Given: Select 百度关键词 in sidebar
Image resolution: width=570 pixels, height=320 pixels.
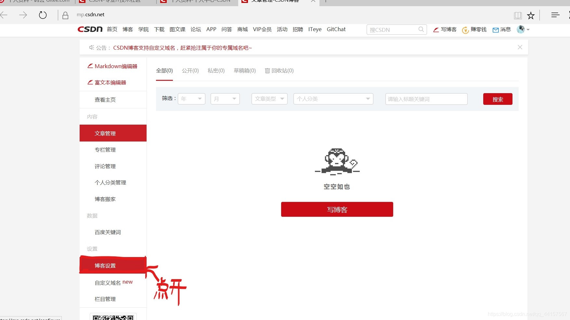Looking at the screenshot, I should tap(108, 232).
